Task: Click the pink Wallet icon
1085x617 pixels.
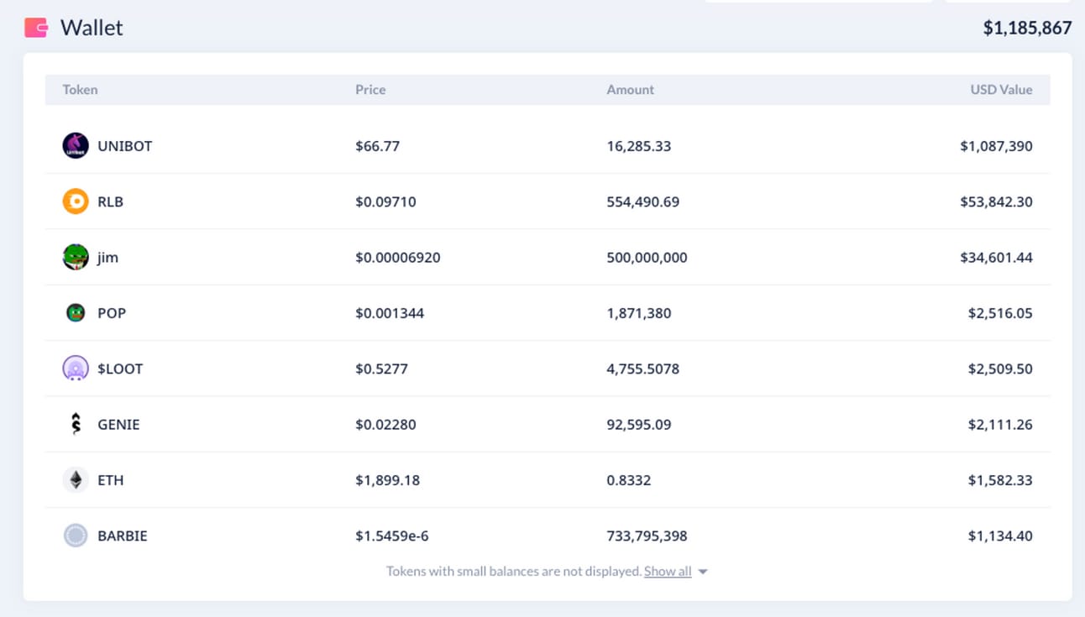Action: point(36,28)
